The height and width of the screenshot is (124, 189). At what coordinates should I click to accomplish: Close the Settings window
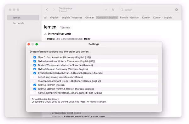click(29, 44)
